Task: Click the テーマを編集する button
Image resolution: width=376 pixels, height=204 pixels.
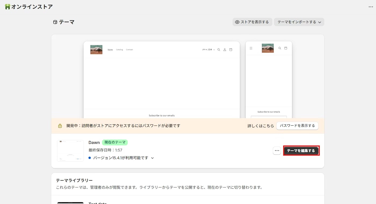Action: (x=301, y=150)
